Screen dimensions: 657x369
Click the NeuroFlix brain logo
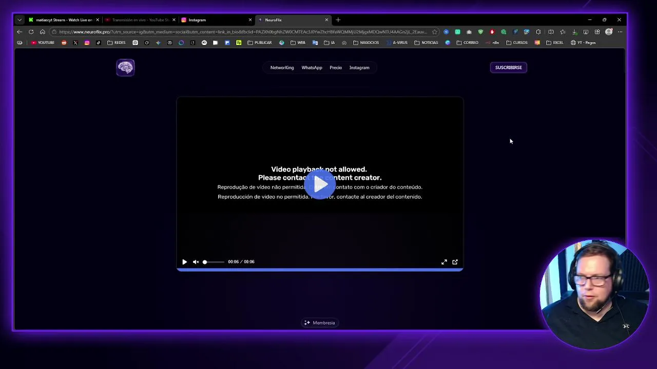click(125, 68)
